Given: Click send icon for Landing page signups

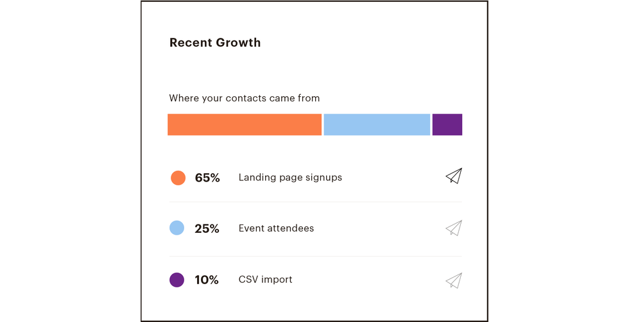Looking at the screenshot, I should tap(453, 176).
